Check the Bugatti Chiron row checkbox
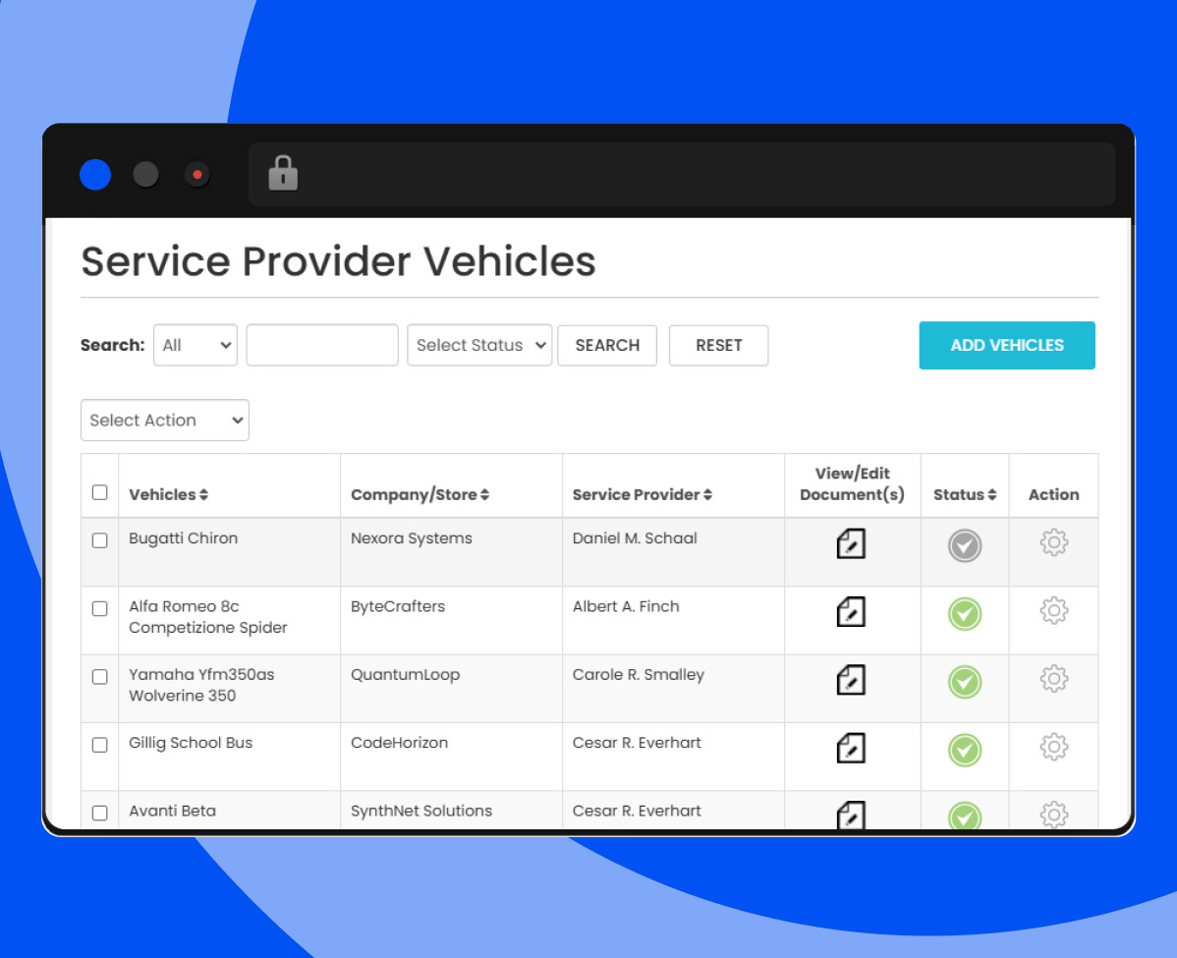1177x958 pixels. tap(99, 540)
